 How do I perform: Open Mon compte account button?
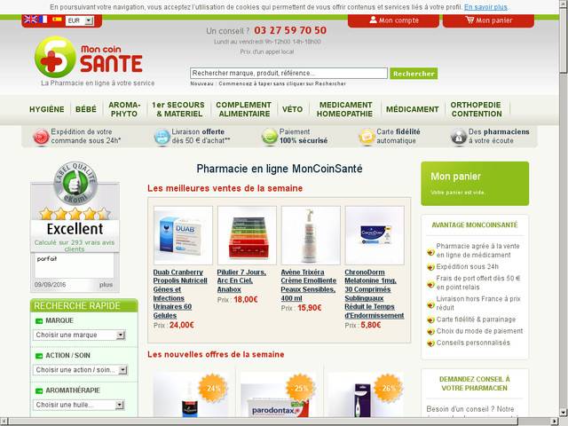[393, 20]
